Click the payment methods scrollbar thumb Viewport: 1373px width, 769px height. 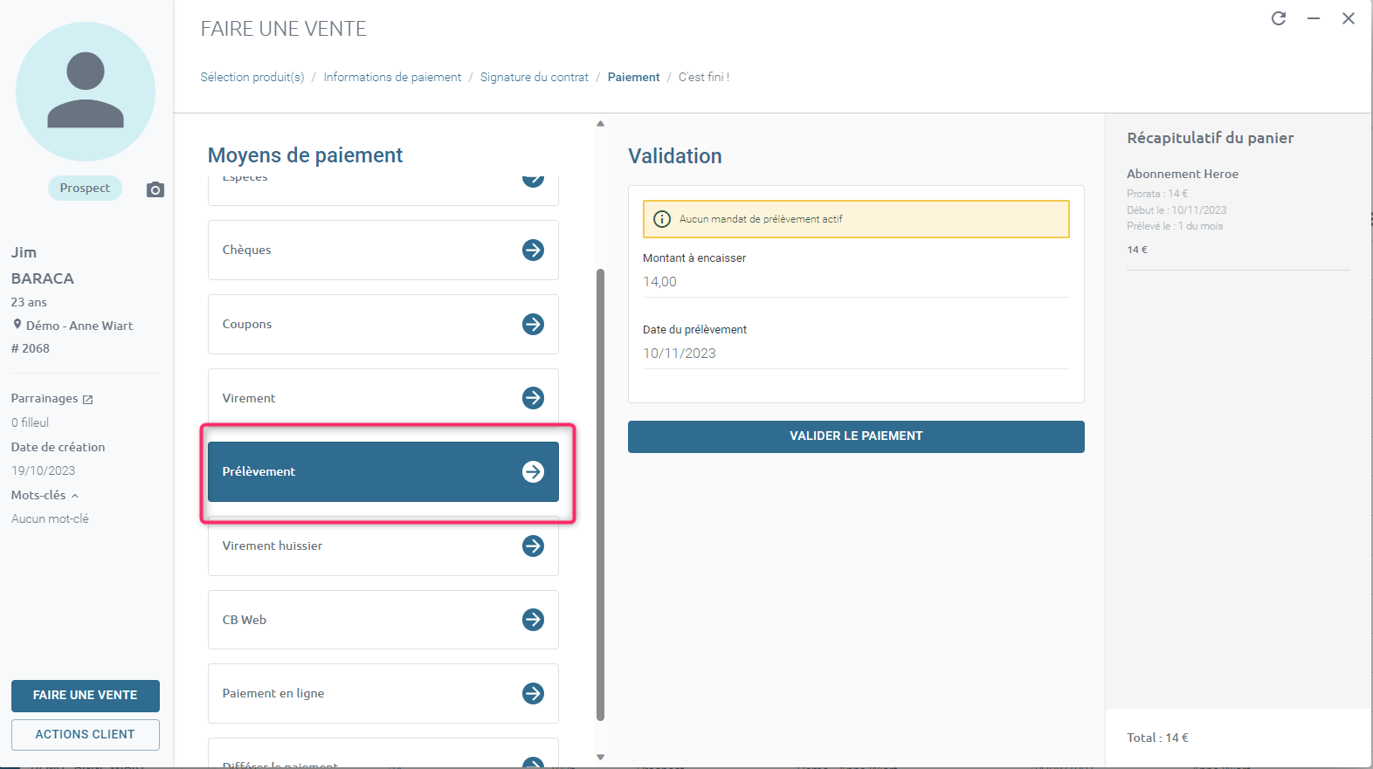(x=600, y=495)
